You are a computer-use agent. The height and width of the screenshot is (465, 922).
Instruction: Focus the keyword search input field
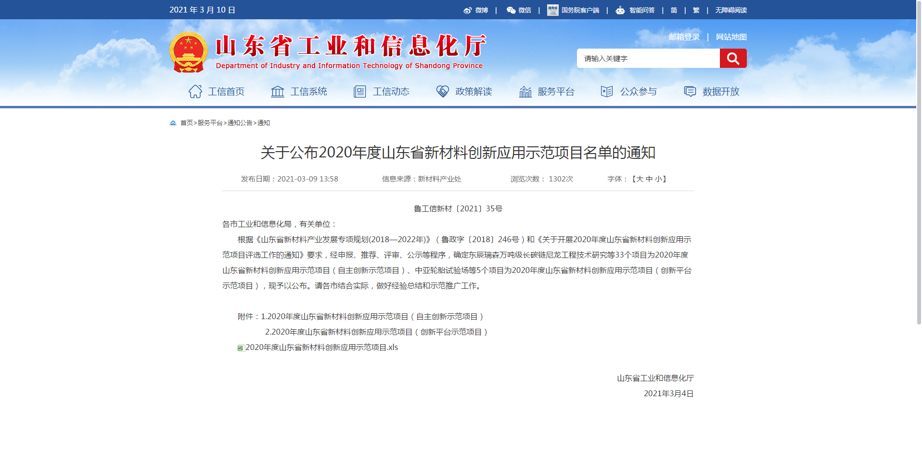click(x=648, y=58)
